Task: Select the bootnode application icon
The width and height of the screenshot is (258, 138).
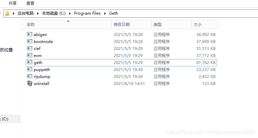Action: tap(30, 41)
